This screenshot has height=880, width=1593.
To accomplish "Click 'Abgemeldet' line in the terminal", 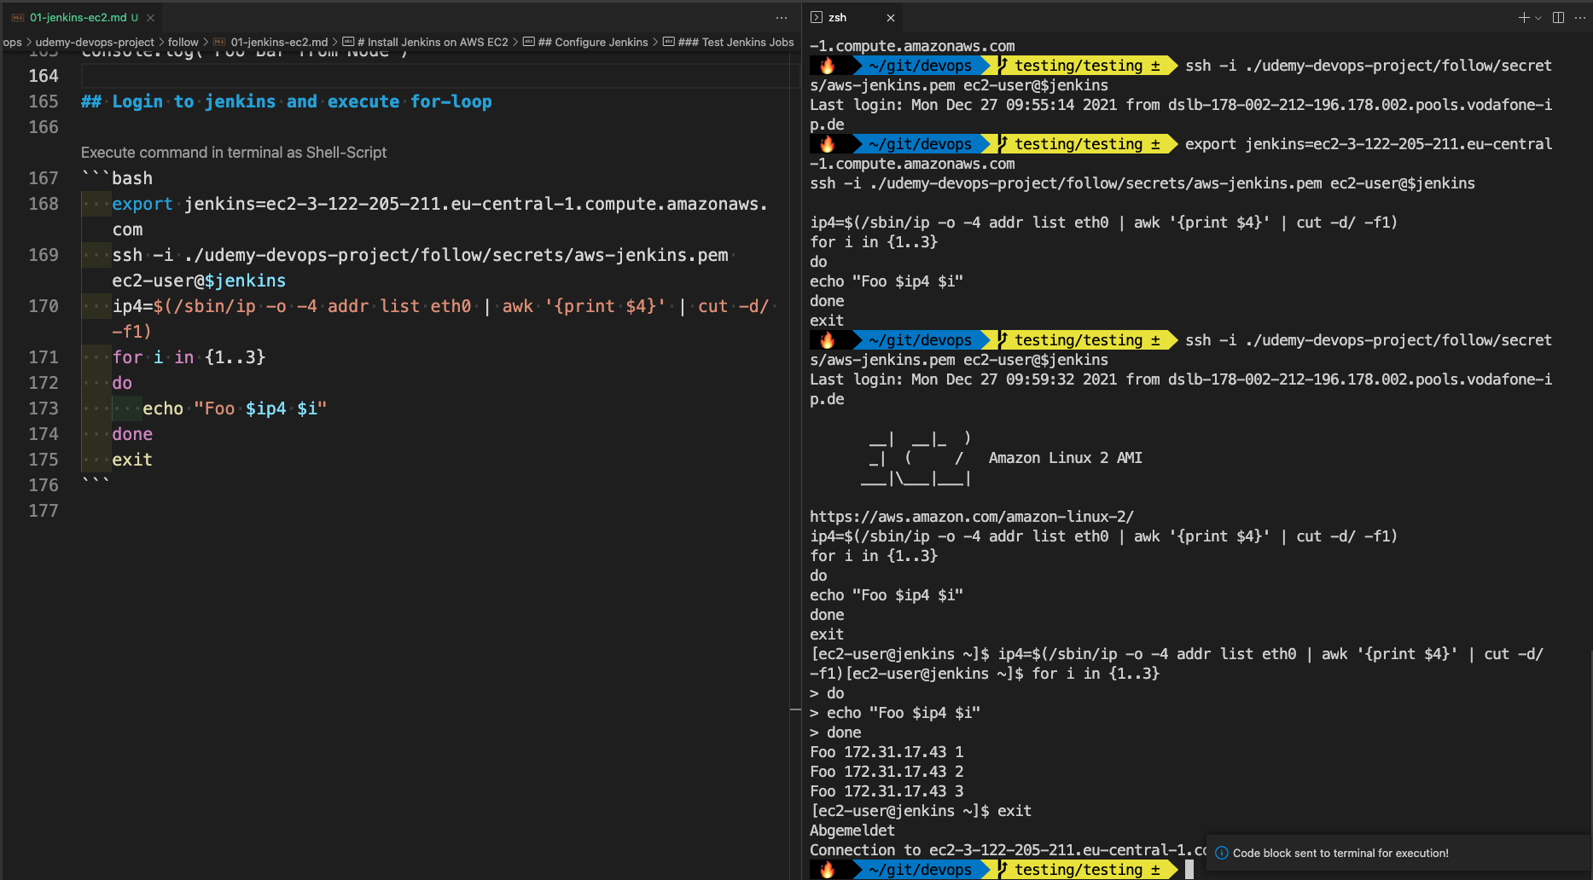I will 852,831.
